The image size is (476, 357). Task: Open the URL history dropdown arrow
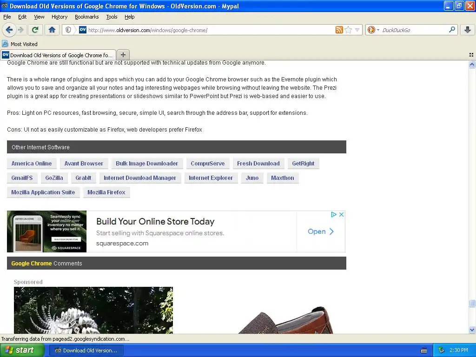357,30
